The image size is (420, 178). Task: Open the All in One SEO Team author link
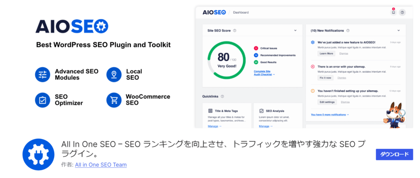pos(101,165)
